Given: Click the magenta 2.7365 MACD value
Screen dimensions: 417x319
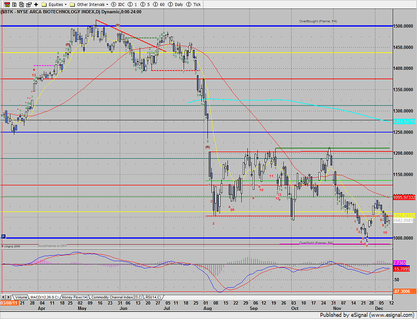Looking at the screenshot, I should pos(399,263).
